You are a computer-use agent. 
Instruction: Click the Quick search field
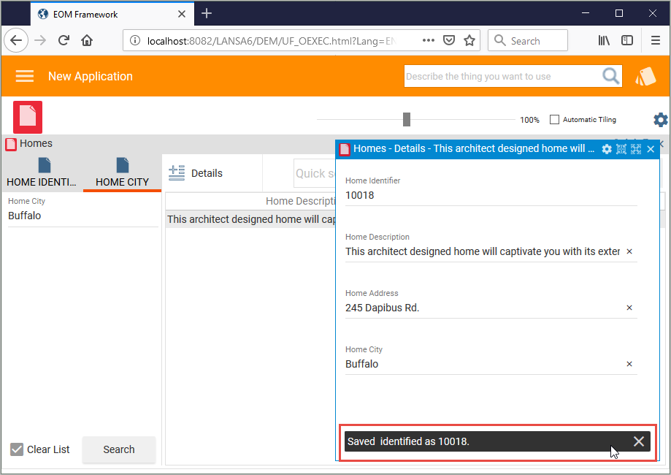315,173
